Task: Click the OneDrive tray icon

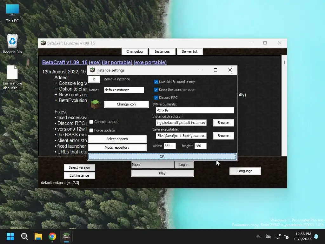Action: [268, 236]
